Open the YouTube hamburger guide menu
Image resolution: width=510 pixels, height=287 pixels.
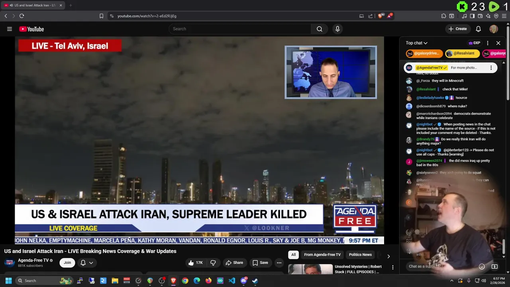click(10, 29)
